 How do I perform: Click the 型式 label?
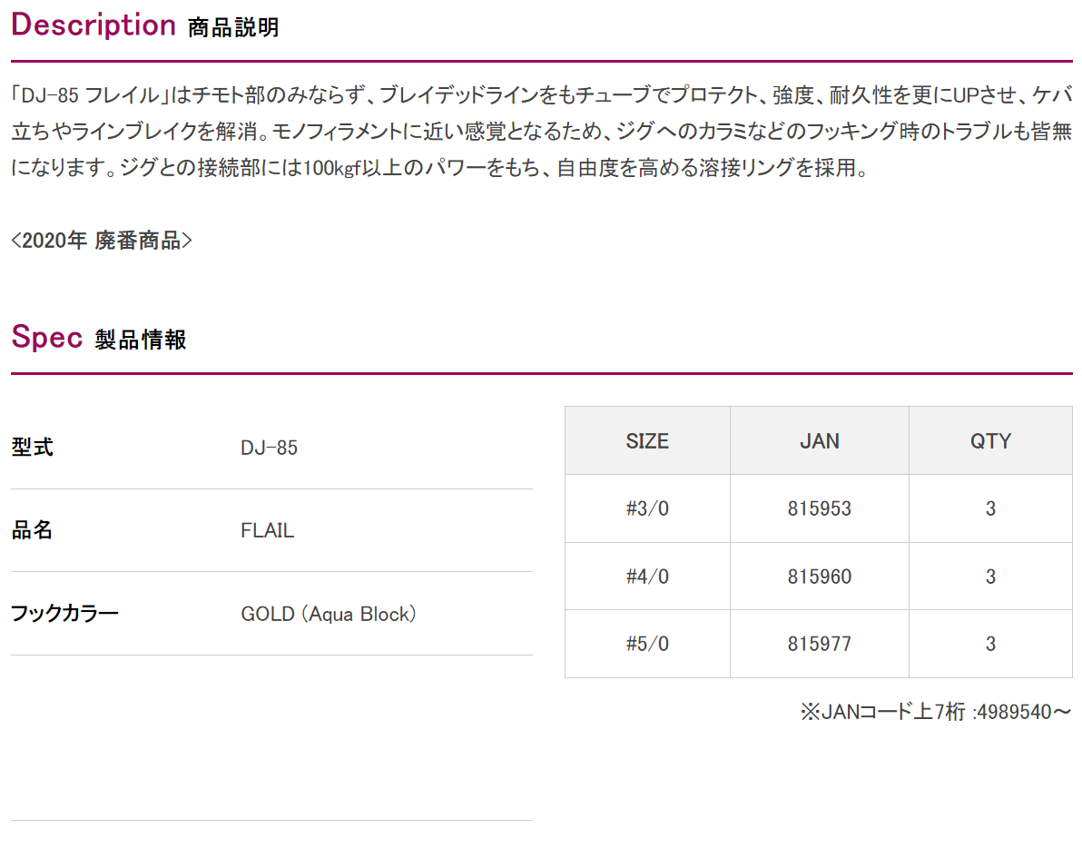[32, 447]
